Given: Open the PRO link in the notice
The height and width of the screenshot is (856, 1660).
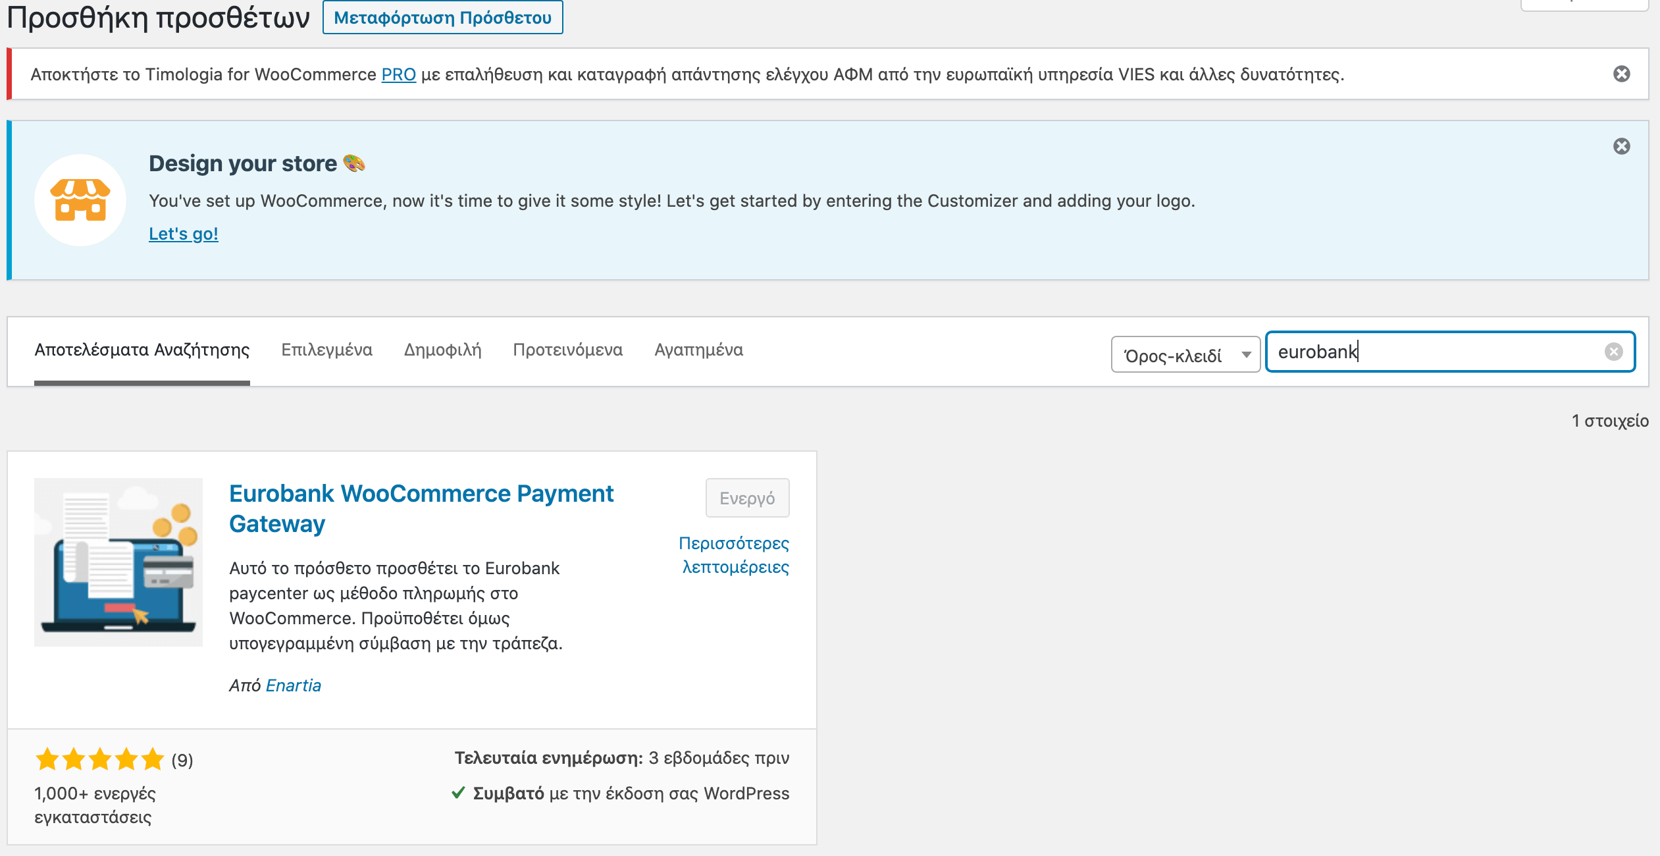Looking at the screenshot, I should coord(399,74).
